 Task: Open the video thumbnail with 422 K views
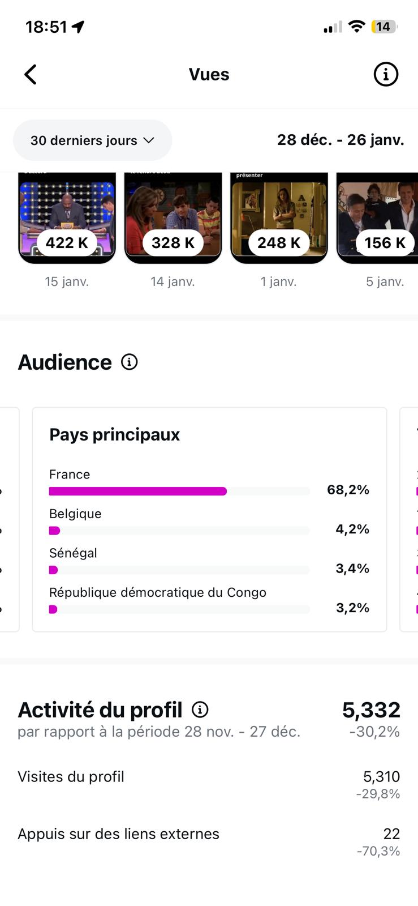coord(67,218)
